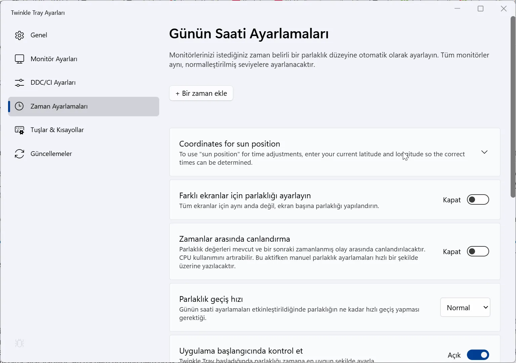Enable Zamanlar arasında canlandırma switch
516x363 pixels.
(x=478, y=251)
